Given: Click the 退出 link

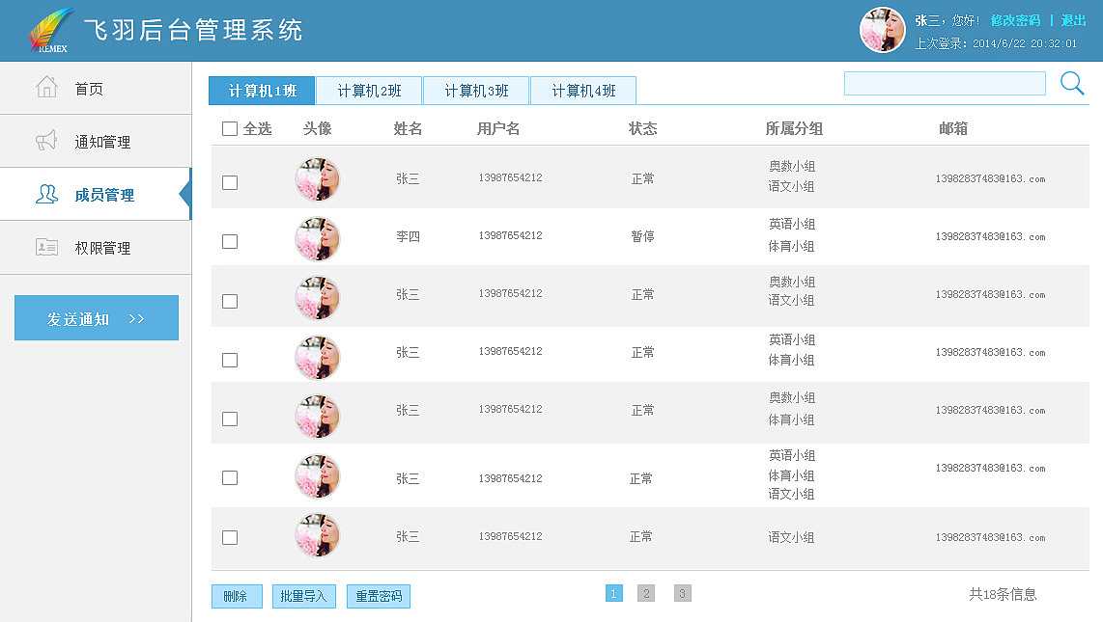Looking at the screenshot, I should [x=1073, y=20].
